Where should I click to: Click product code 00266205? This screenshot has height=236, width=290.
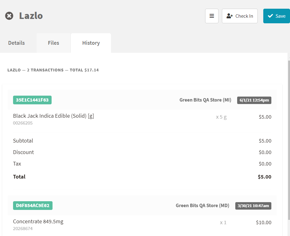tap(23, 123)
